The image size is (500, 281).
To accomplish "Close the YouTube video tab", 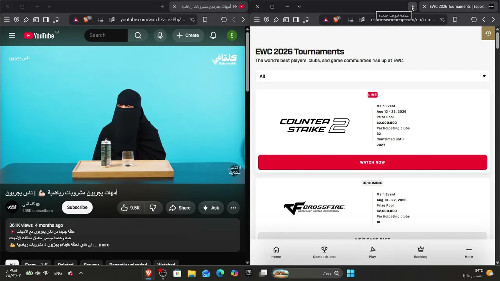I will point(174,7).
